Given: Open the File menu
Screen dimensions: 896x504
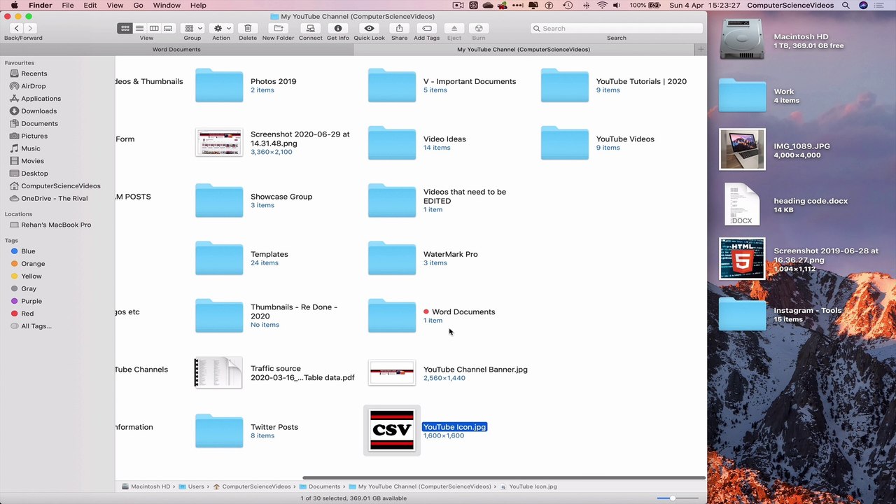Looking at the screenshot, I should coord(68,6).
